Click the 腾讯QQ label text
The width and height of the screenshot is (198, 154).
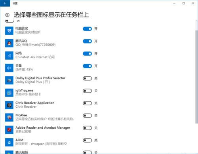[x=21, y=41]
